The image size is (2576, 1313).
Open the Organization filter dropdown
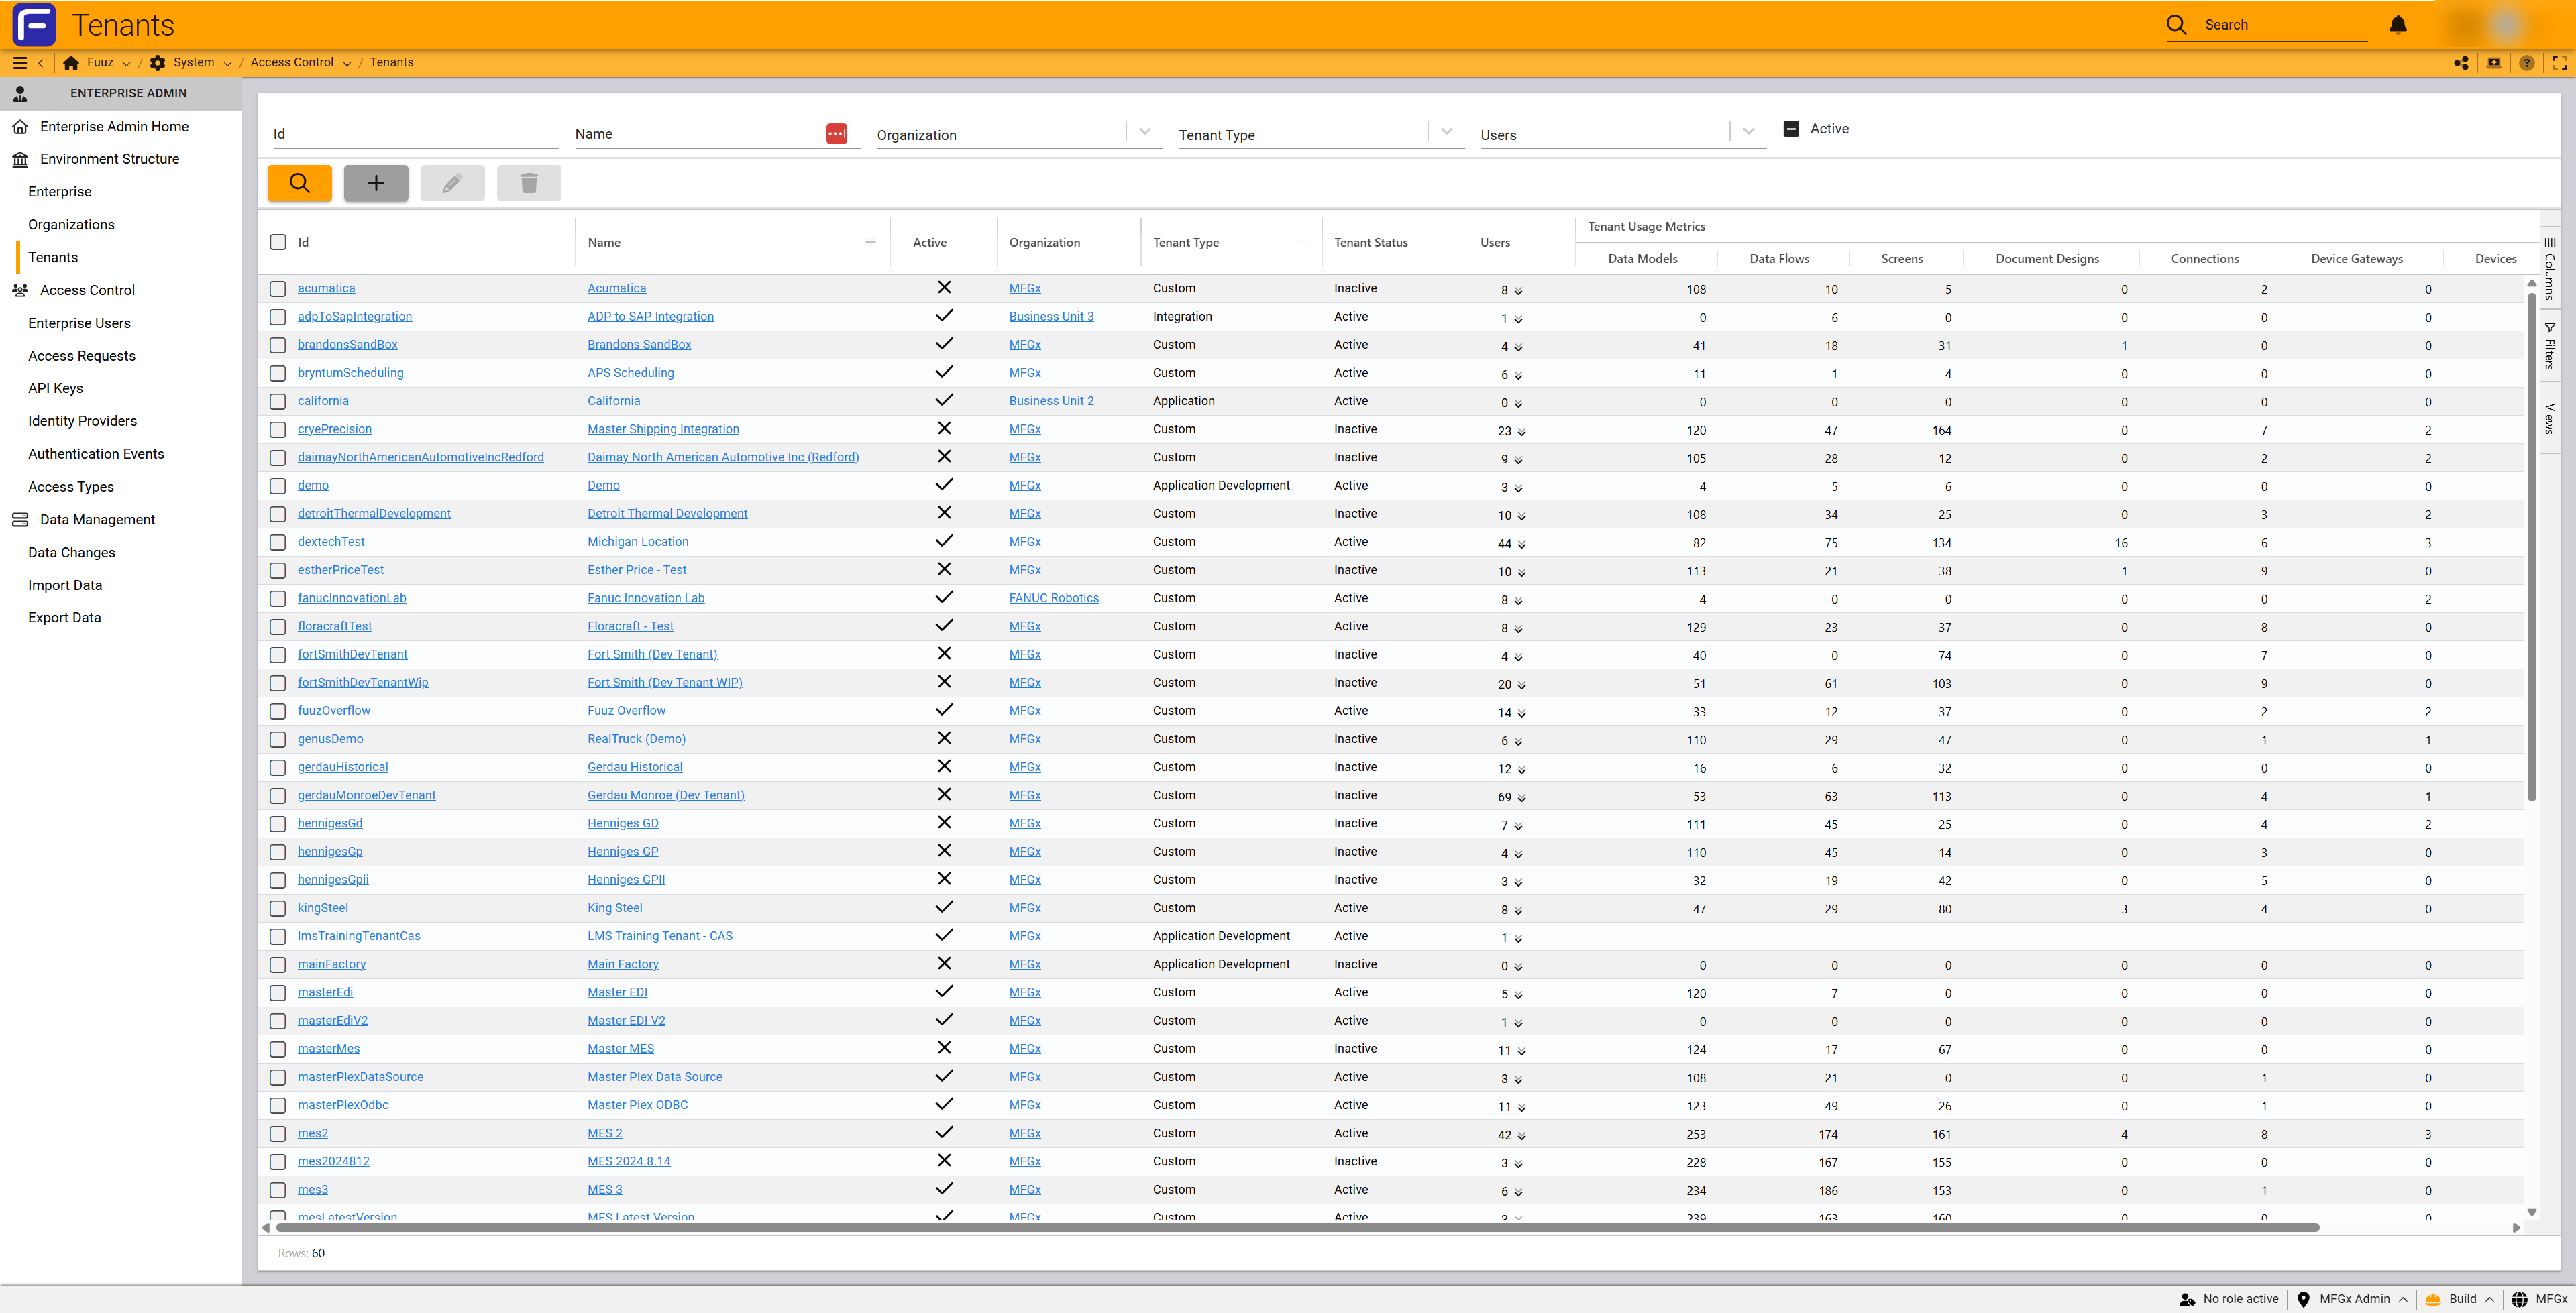1145,132
